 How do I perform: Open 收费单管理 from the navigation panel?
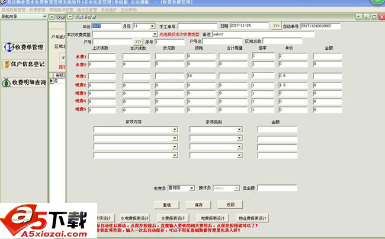[24, 47]
